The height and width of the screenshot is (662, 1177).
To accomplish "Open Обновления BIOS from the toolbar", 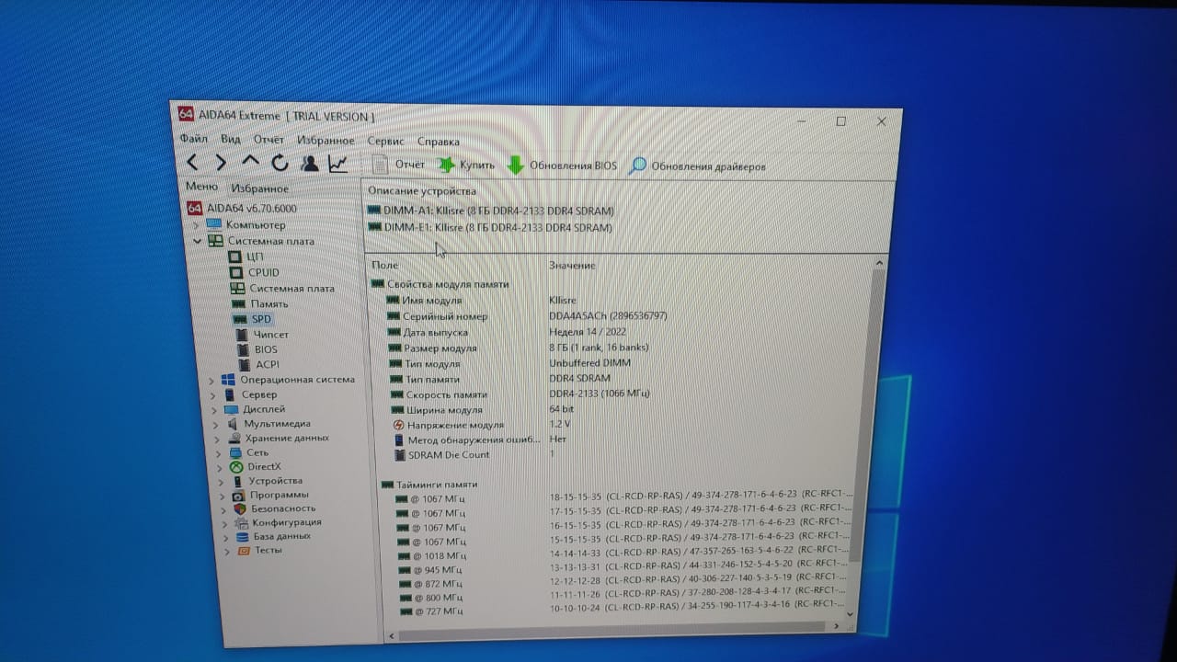I will [562, 165].
